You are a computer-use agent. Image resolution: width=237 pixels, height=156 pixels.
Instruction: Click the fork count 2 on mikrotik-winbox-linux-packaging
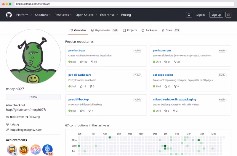point(175,111)
